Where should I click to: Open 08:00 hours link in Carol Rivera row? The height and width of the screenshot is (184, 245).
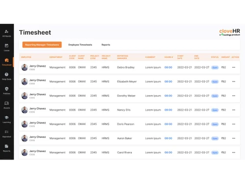click(168, 153)
